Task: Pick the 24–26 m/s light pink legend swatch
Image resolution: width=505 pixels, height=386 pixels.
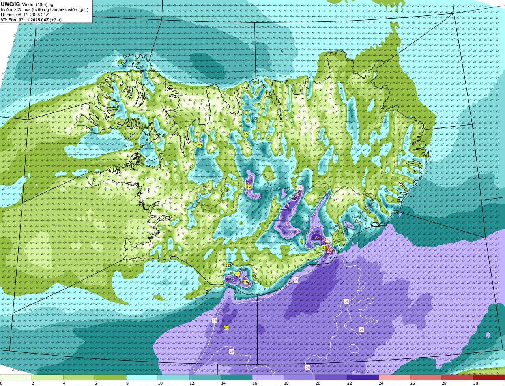Action: tap(395, 378)
